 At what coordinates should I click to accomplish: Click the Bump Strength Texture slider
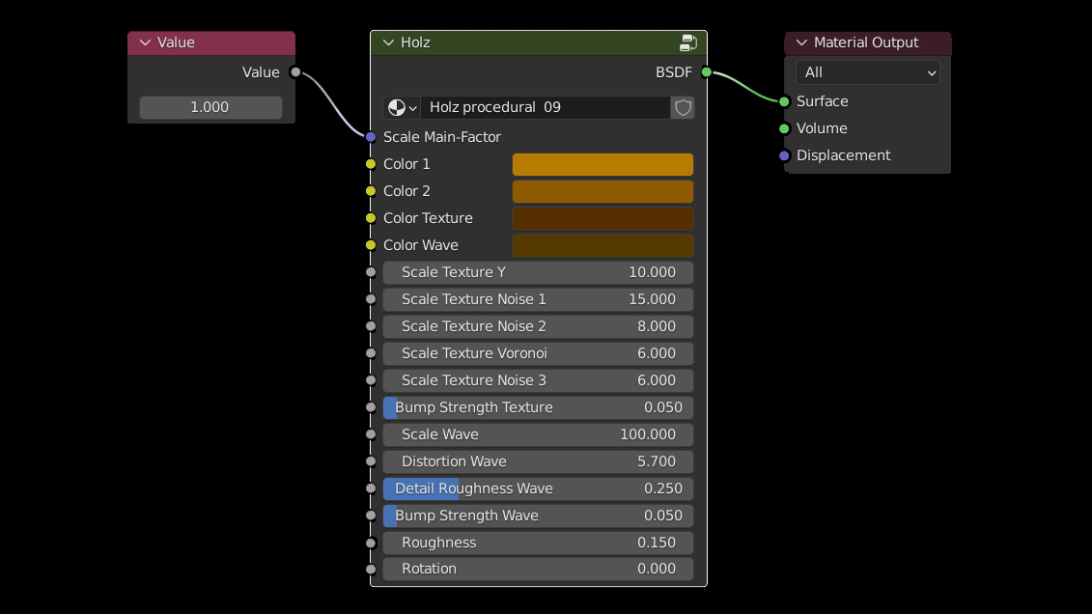(x=538, y=407)
